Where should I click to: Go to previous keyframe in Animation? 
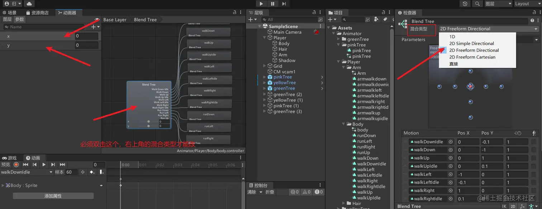click(x=35, y=165)
